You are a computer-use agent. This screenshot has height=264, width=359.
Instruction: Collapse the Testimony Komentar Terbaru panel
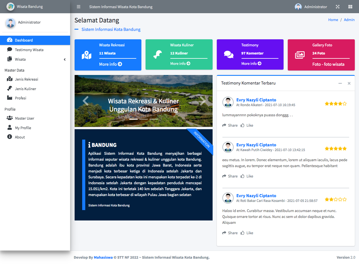tap(340, 83)
